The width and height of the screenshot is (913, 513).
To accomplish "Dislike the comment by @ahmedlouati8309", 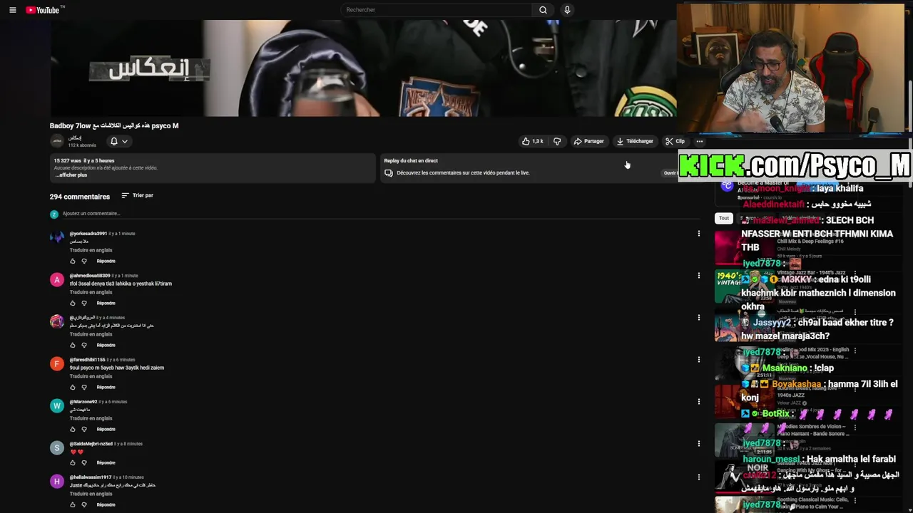I will click(x=84, y=303).
